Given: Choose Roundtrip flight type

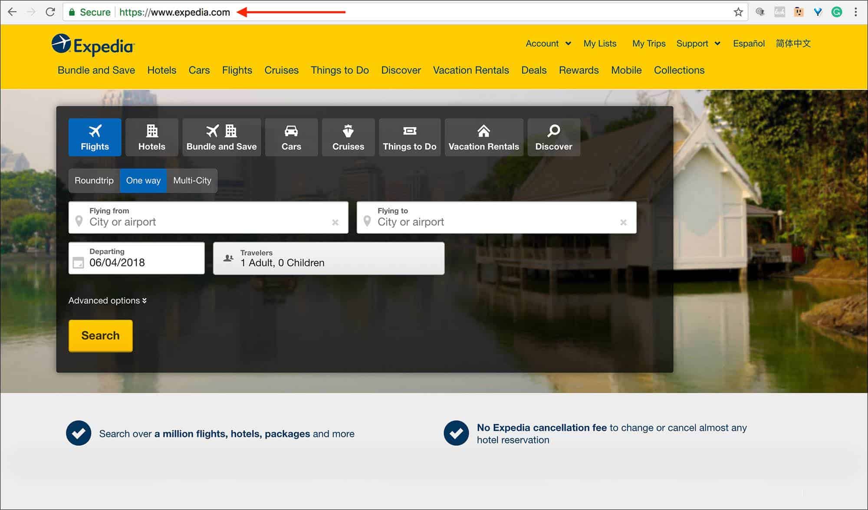Looking at the screenshot, I should click(x=94, y=181).
